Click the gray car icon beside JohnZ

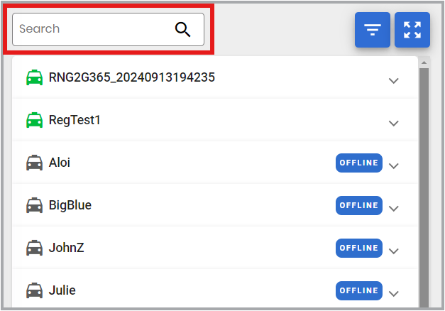coord(34,248)
